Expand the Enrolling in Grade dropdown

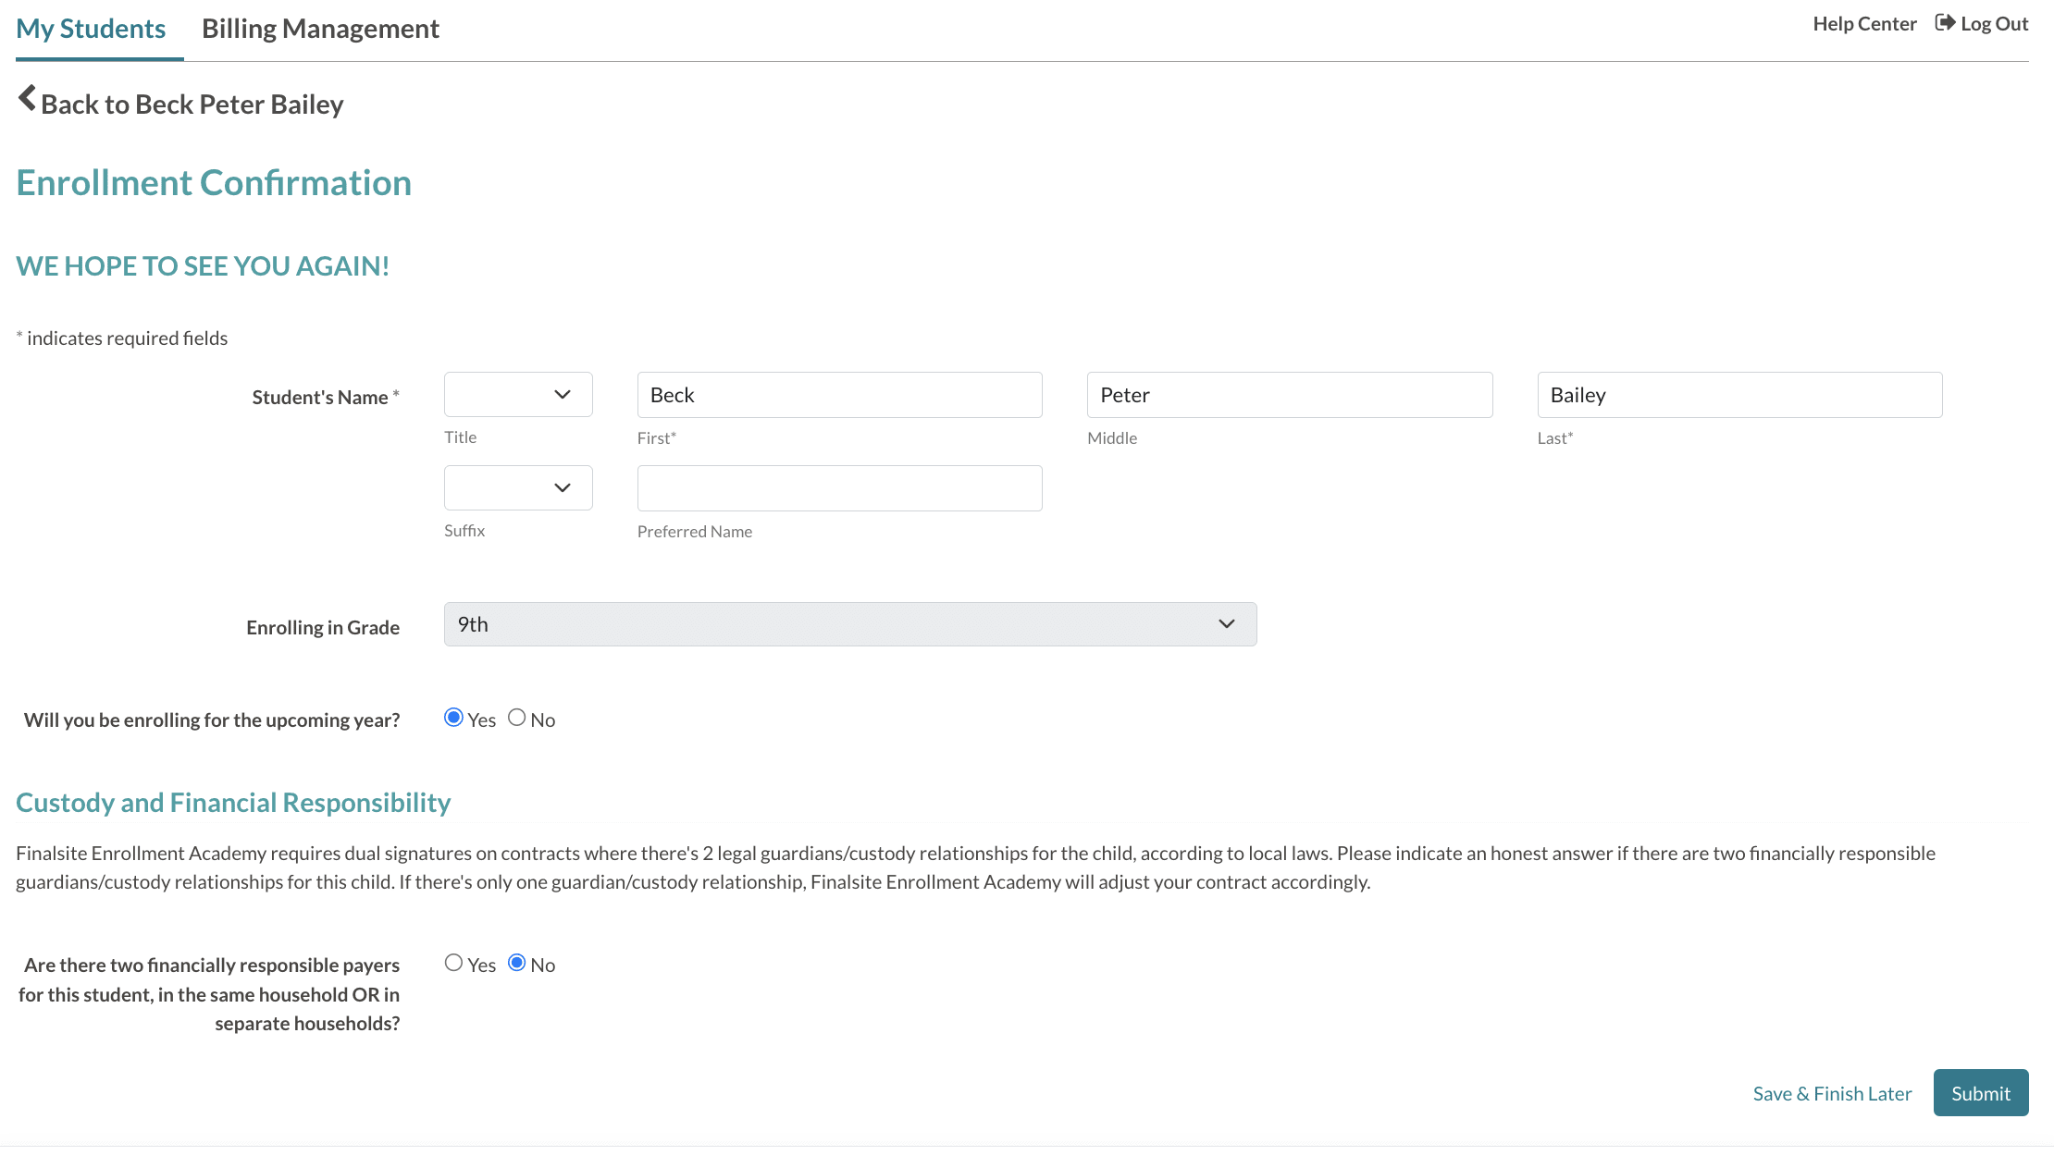click(849, 624)
